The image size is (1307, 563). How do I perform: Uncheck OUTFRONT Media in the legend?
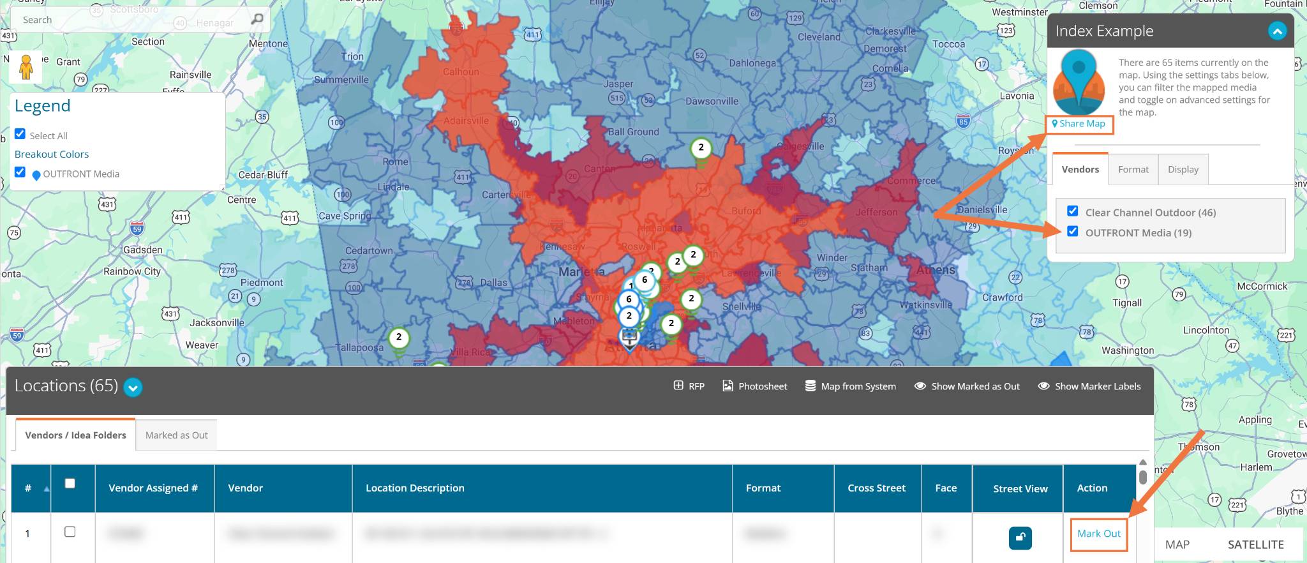20,172
